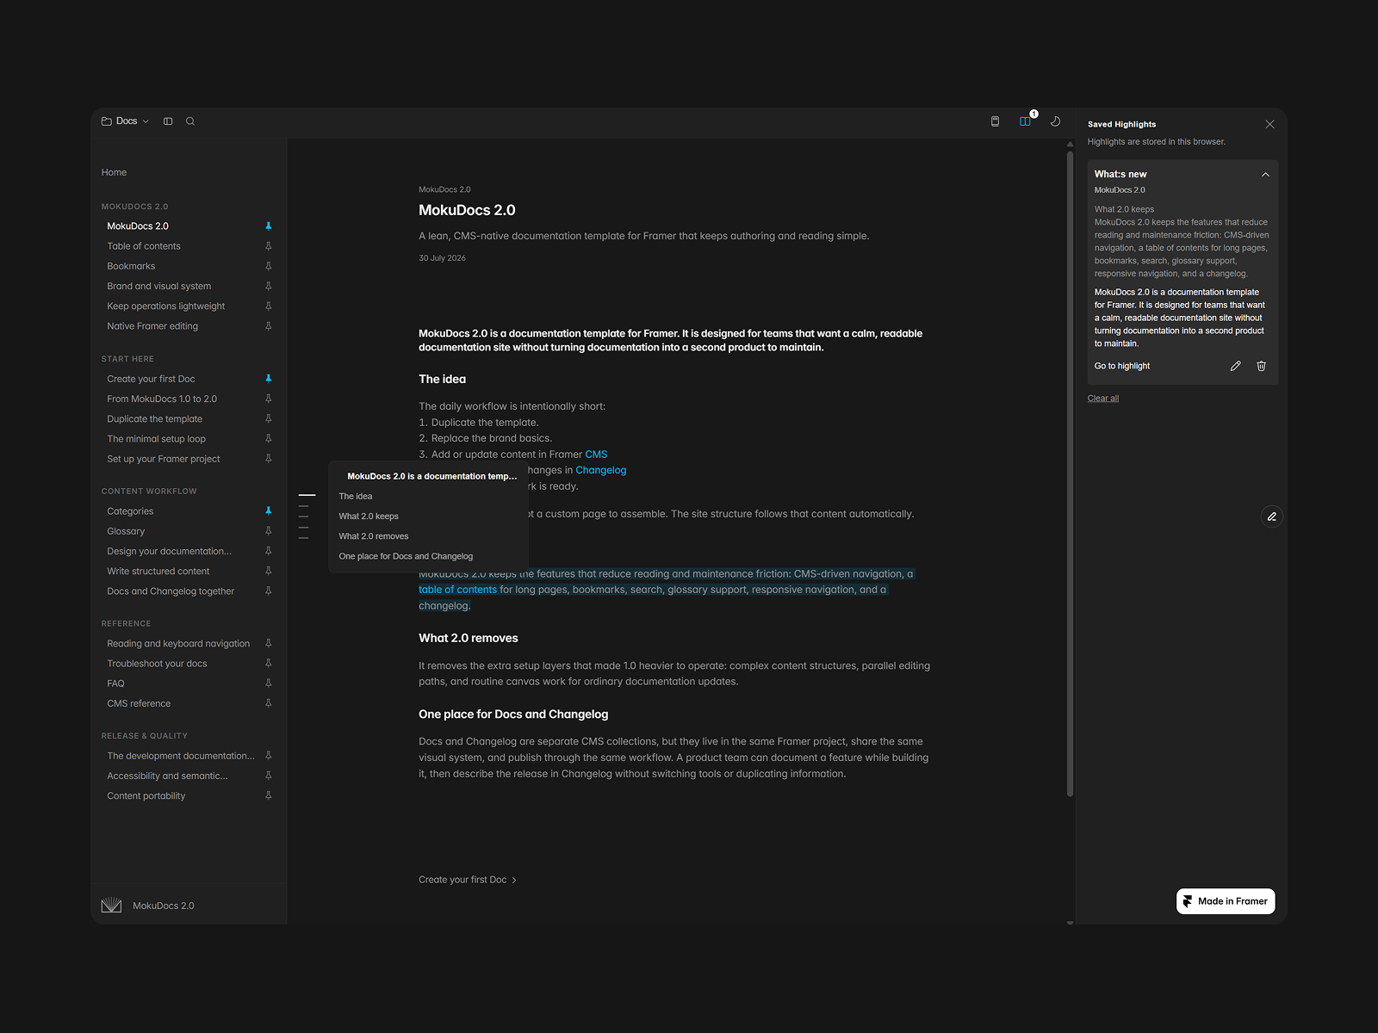Open Home in the sidebar
This screenshot has height=1033, width=1378.
point(114,172)
